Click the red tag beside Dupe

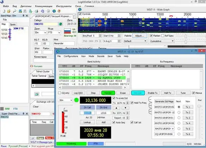click(x=50, y=138)
